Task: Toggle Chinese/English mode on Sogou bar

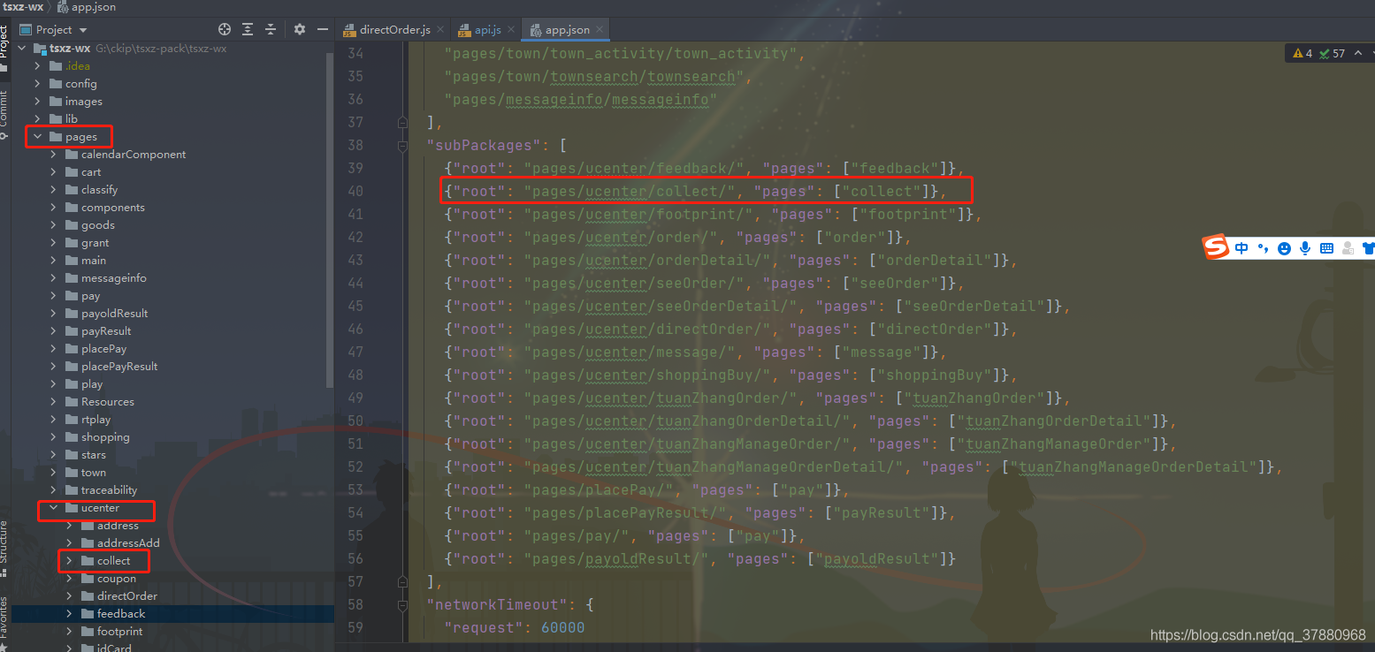Action: (x=1241, y=248)
